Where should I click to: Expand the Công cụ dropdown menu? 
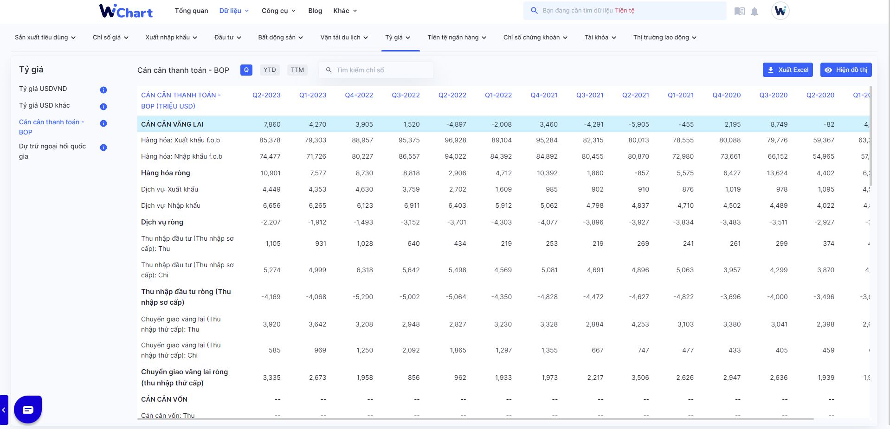pos(278,11)
